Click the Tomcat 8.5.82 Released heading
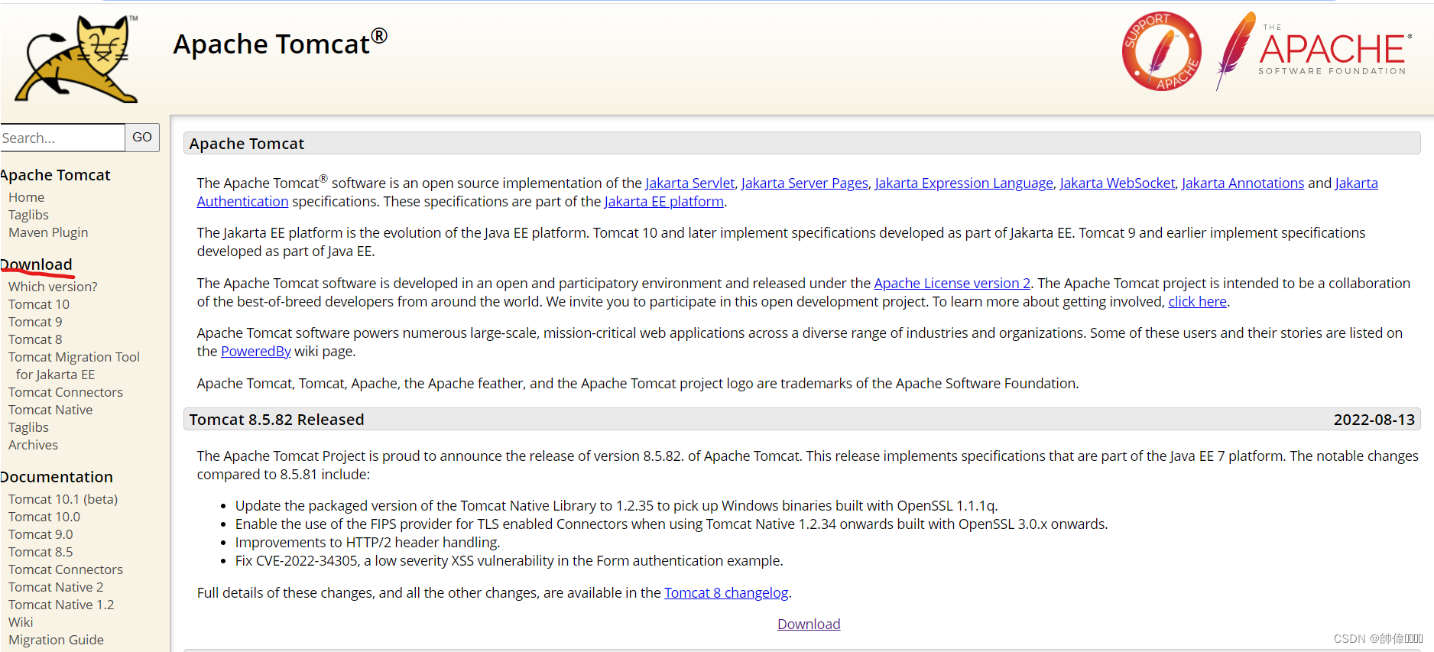 point(277,420)
